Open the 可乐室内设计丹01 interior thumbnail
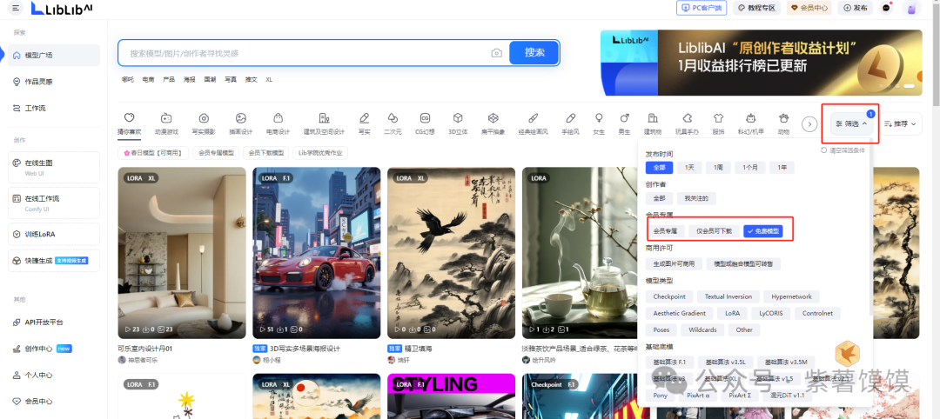This screenshot has width=940, height=419. 182,253
